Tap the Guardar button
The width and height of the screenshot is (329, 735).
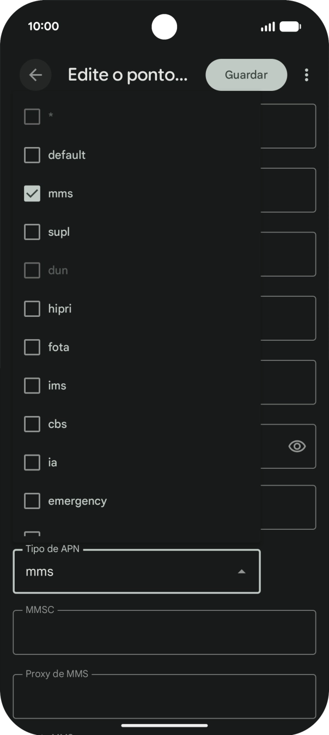[246, 75]
